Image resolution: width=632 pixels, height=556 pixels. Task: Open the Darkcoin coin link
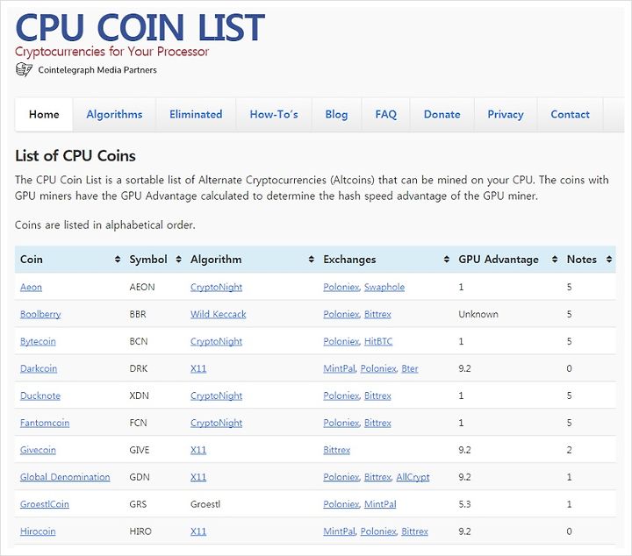coord(39,368)
